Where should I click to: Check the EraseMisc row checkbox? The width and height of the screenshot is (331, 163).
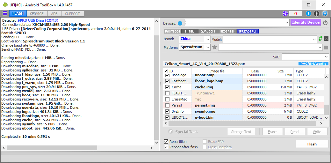(x=167, y=99)
